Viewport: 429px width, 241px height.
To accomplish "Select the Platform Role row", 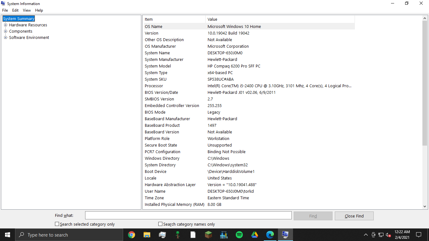I will pos(249,139).
